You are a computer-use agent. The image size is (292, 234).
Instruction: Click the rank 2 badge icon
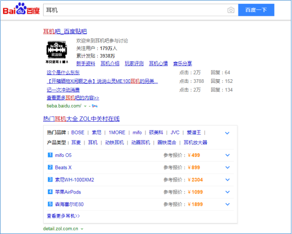(50, 167)
